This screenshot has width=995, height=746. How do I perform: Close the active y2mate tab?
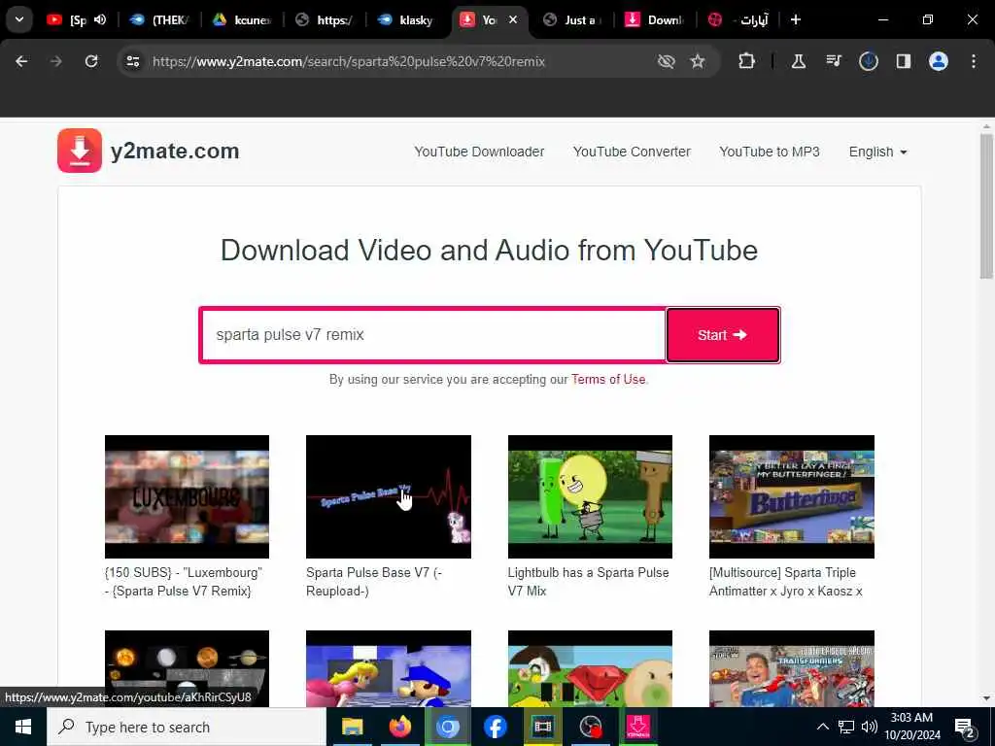513,19
